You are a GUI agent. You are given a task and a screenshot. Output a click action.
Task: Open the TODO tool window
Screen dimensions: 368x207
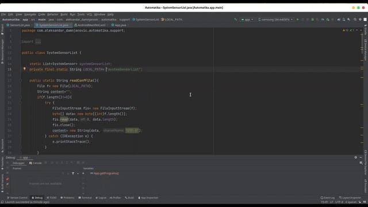coord(52,198)
